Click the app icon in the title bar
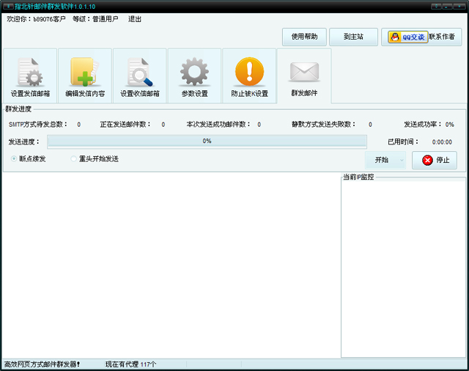The image size is (469, 371). tap(8, 7)
